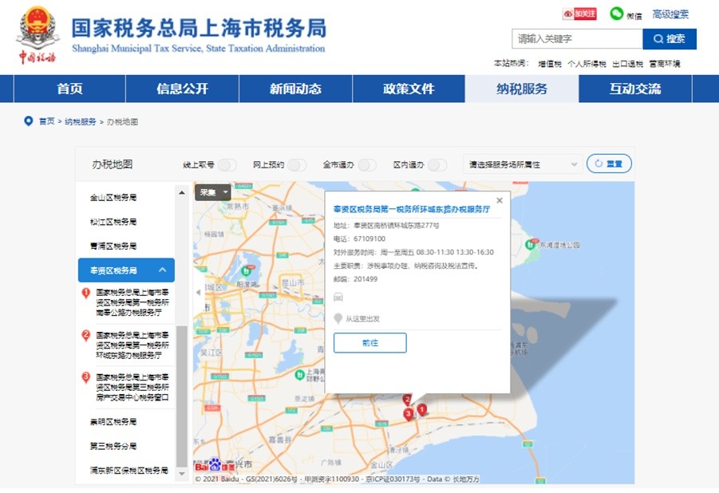This screenshot has width=719, height=493.
Task: Close the tax office info popup
Action: pos(500,201)
